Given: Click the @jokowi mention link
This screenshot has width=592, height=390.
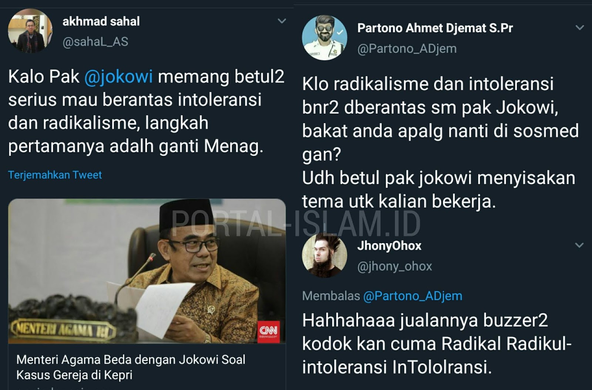Looking at the screenshot, I should (118, 77).
